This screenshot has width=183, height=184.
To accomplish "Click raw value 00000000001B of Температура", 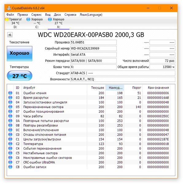I will (x=158, y=144).
